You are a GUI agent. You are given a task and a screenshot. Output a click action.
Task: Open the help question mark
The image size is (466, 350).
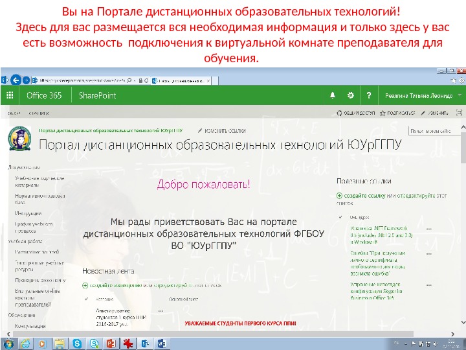pyautogui.click(x=369, y=95)
